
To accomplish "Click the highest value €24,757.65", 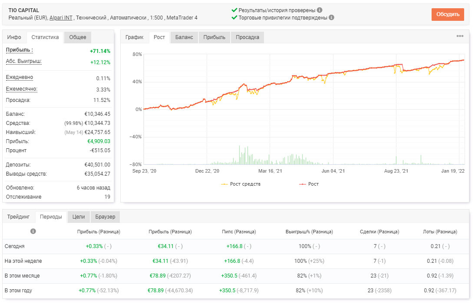I will click(97, 132).
